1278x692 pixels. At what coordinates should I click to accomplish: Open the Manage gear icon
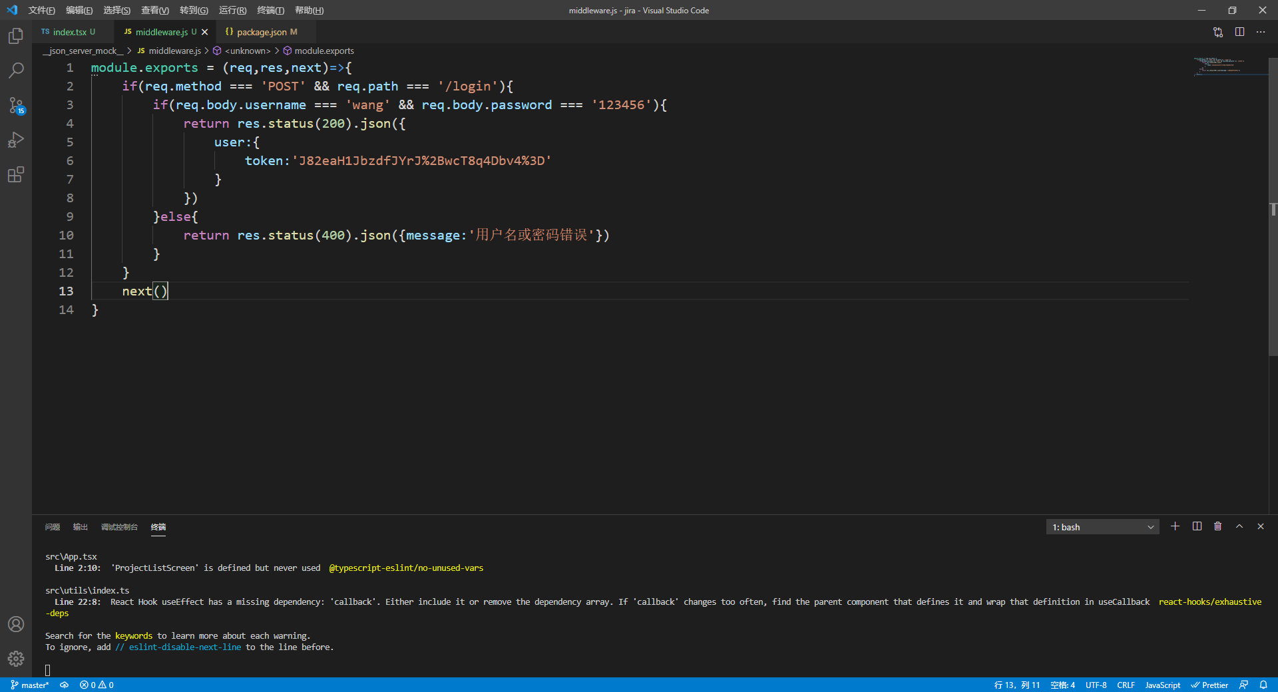point(16,659)
